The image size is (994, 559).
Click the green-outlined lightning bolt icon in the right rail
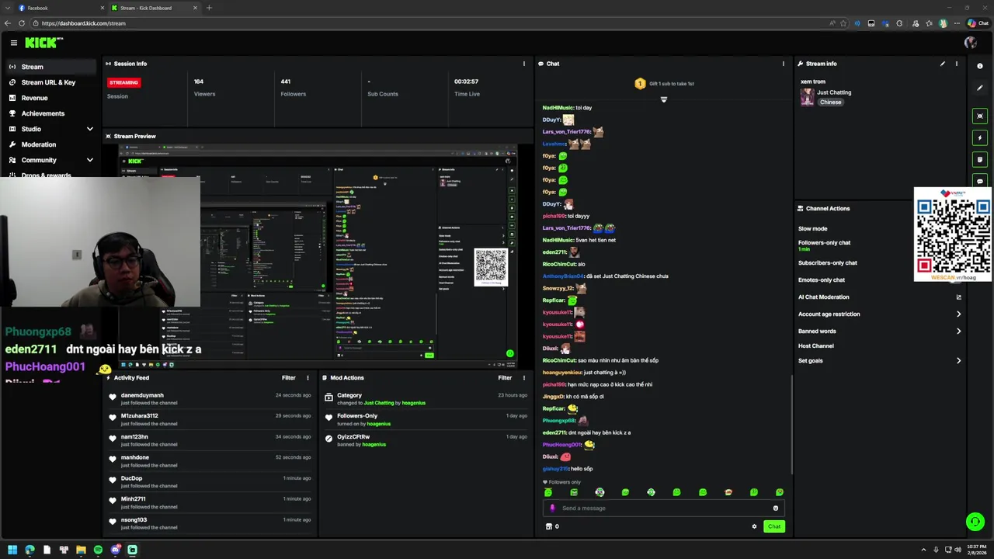980,137
